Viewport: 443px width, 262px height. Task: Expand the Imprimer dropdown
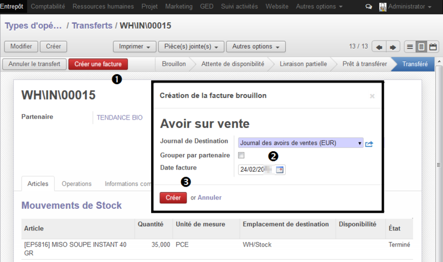(135, 47)
